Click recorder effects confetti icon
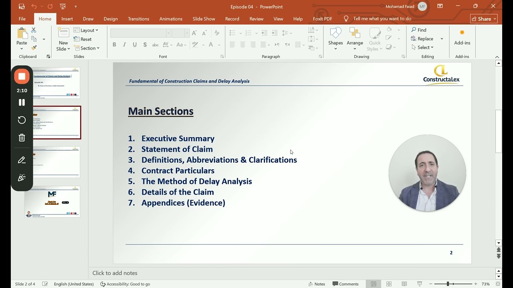The image size is (513, 288). 22,178
